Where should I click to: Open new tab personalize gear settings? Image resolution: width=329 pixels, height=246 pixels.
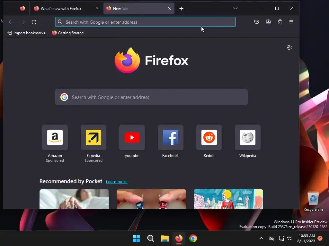point(289,47)
